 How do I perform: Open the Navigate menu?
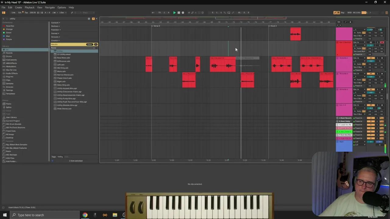coord(50,7)
